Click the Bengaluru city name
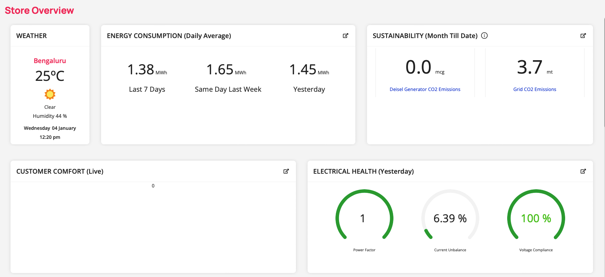 [50, 61]
